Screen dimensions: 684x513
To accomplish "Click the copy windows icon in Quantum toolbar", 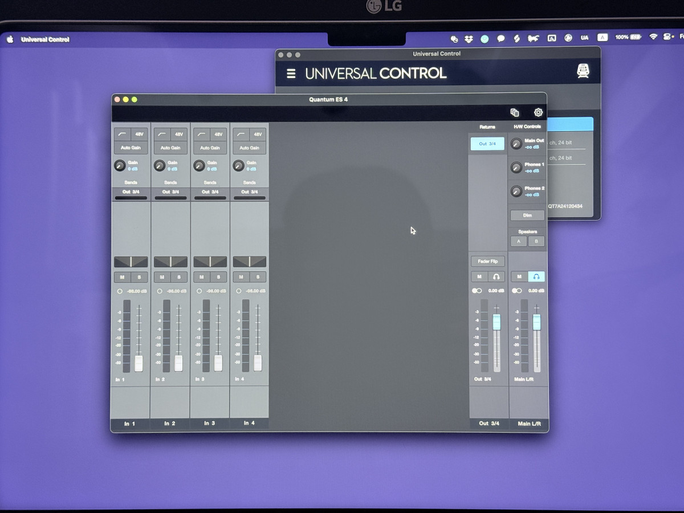I will pyautogui.click(x=515, y=112).
